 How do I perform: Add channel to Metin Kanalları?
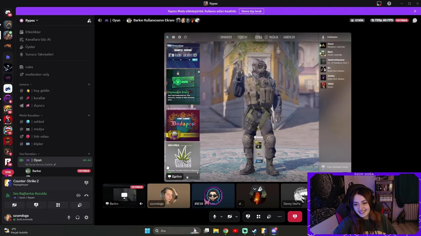(x=89, y=115)
